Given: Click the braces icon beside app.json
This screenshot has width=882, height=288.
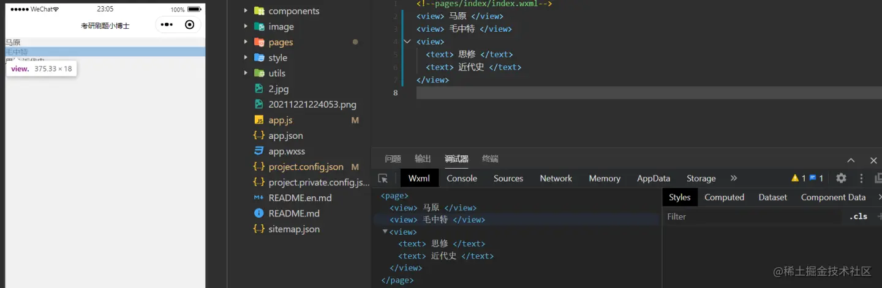Looking at the screenshot, I should click(259, 135).
